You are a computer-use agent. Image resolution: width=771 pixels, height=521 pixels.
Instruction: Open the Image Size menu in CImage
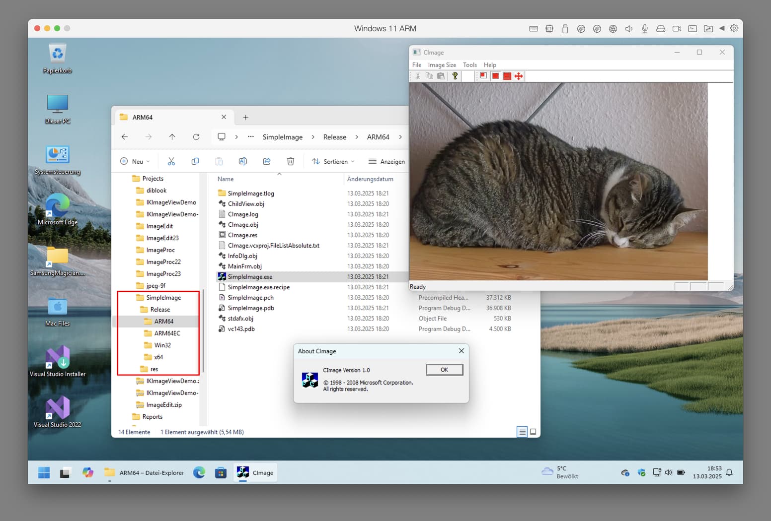[442, 65]
